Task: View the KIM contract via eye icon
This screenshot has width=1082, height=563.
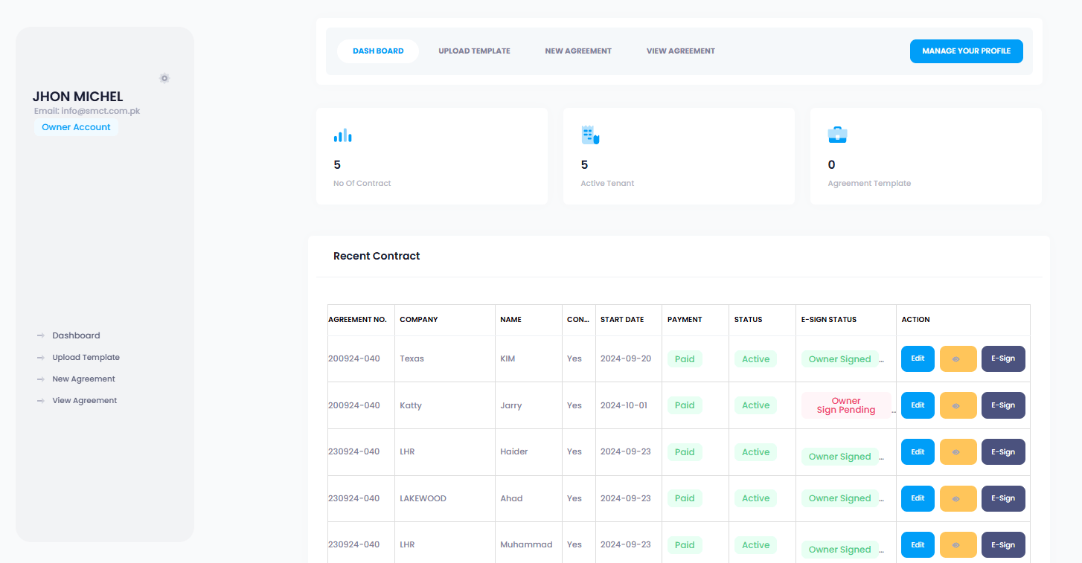Action: [957, 358]
